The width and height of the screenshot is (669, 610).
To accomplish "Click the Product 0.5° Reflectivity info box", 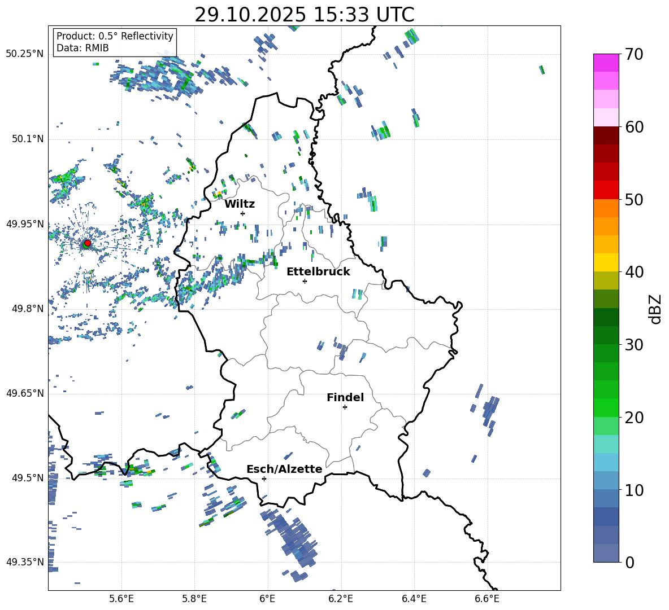I will coord(115,42).
